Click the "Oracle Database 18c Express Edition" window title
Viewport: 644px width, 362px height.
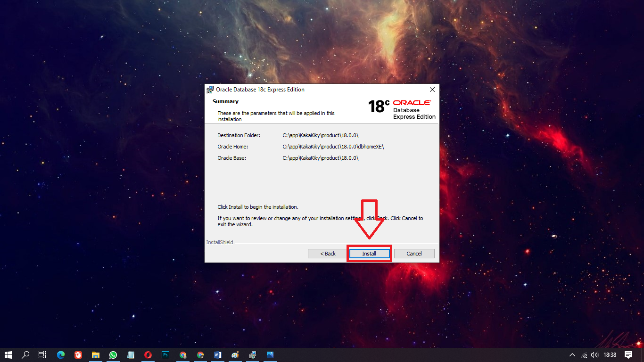tap(260, 90)
